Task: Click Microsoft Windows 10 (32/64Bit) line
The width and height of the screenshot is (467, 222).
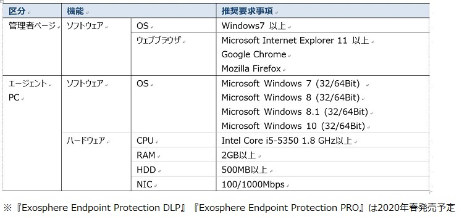Action: pos(293,126)
